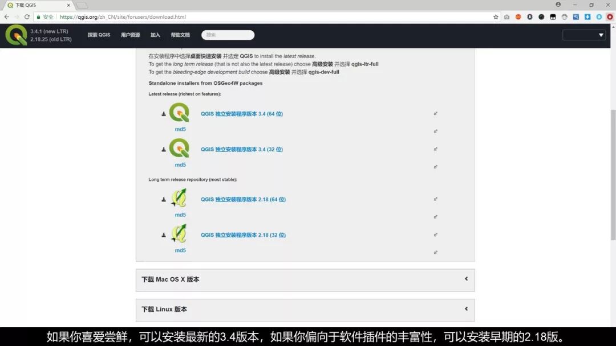Open the 探索 QGIS menu
The height and width of the screenshot is (346, 616).
coord(99,35)
